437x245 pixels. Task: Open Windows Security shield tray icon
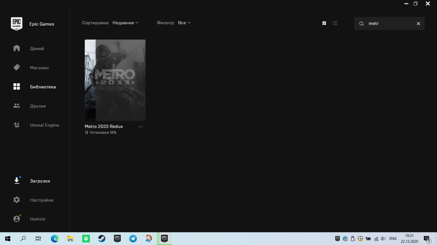pos(361,239)
